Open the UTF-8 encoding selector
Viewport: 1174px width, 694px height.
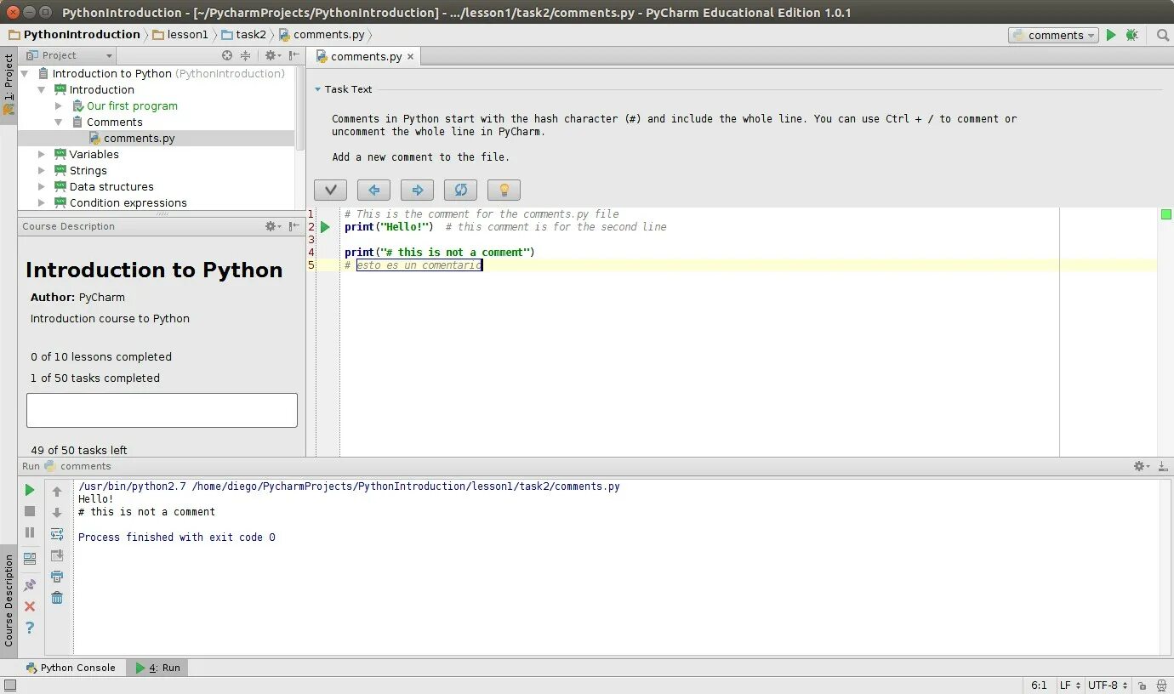coord(1108,685)
